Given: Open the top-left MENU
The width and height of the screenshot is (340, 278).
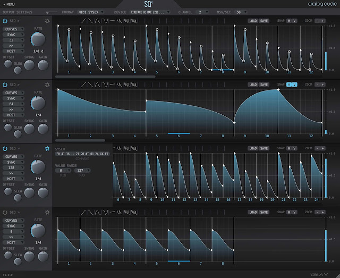Looking at the screenshot, I should pos(8,4).
